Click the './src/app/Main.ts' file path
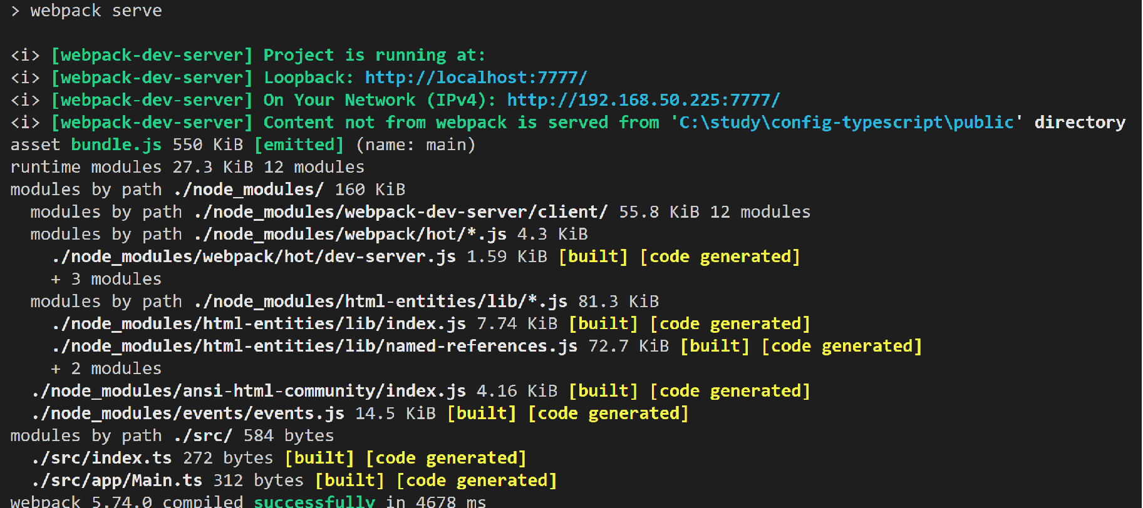Image resolution: width=1143 pixels, height=508 pixels. (116, 480)
